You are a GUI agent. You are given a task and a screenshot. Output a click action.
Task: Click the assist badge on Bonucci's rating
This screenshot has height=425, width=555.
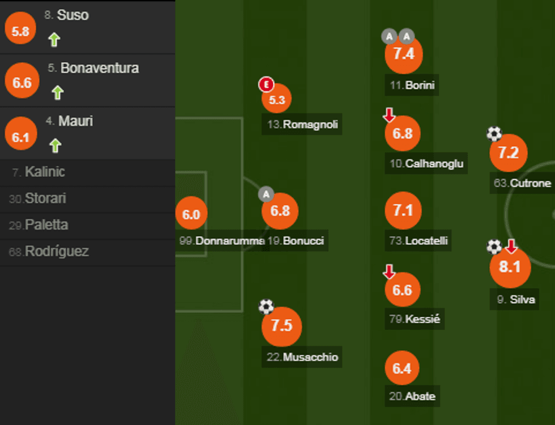click(x=266, y=194)
